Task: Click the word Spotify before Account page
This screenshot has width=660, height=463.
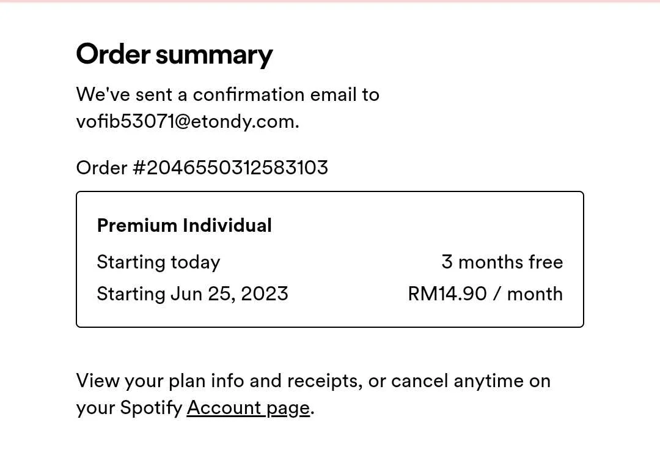Action: click(151, 408)
